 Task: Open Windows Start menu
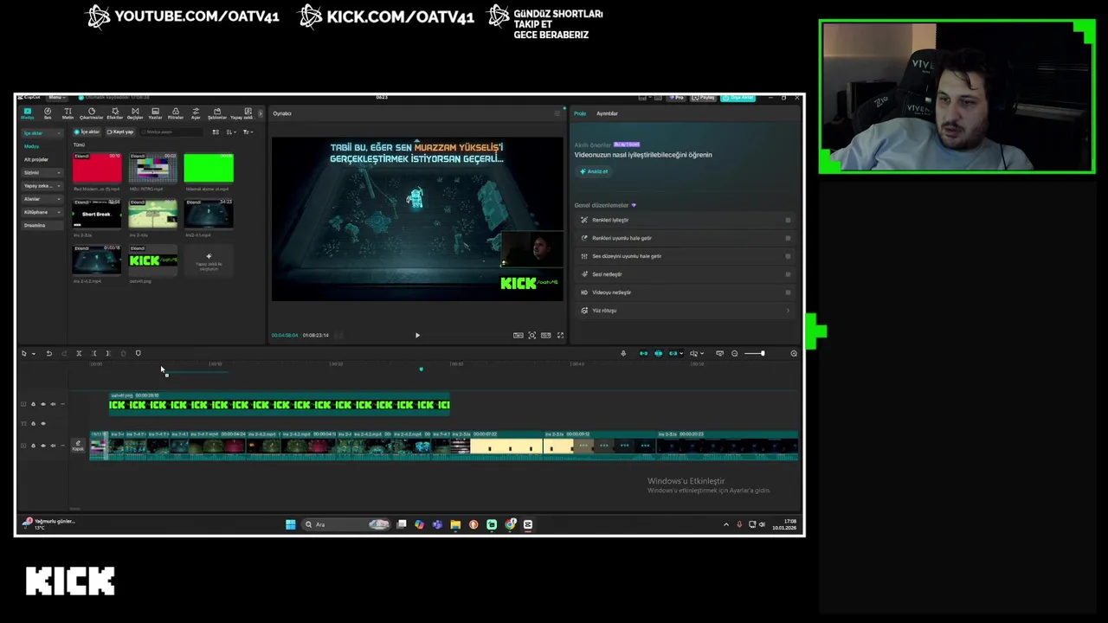tap(291, 524)
